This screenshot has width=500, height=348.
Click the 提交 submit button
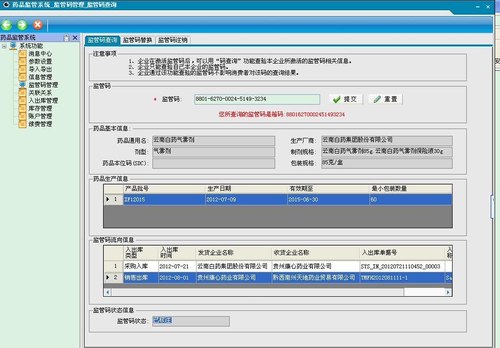point(346,99)
